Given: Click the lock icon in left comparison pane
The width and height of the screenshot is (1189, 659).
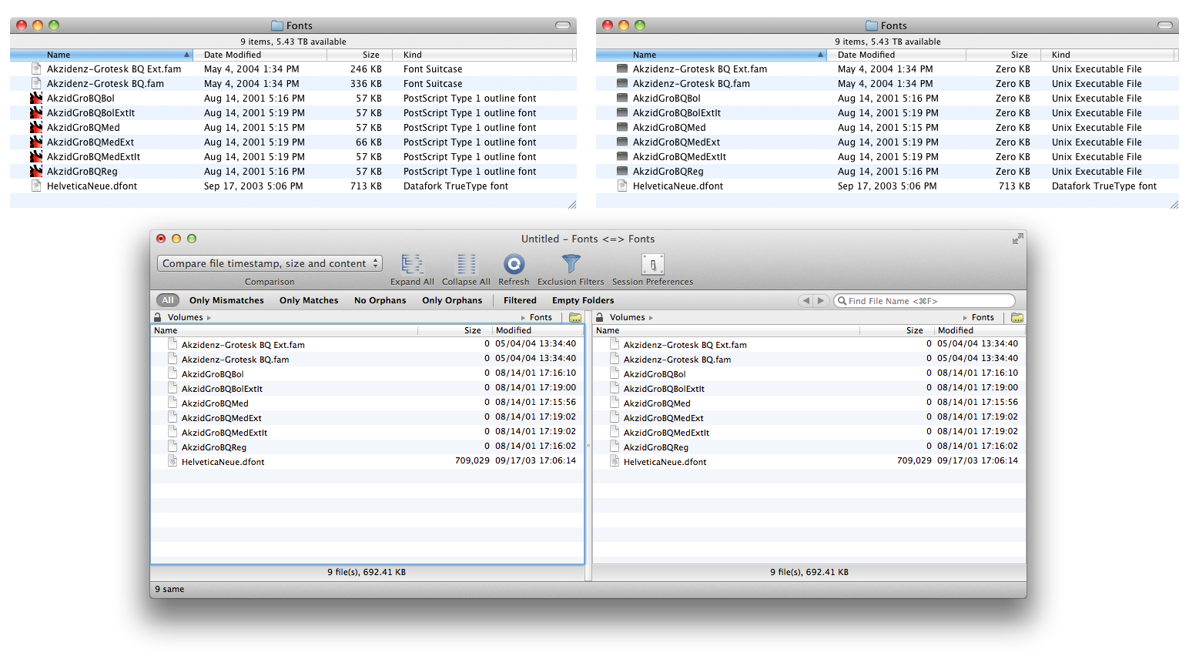Looking at the screenshot, I should tap(158, 317).
